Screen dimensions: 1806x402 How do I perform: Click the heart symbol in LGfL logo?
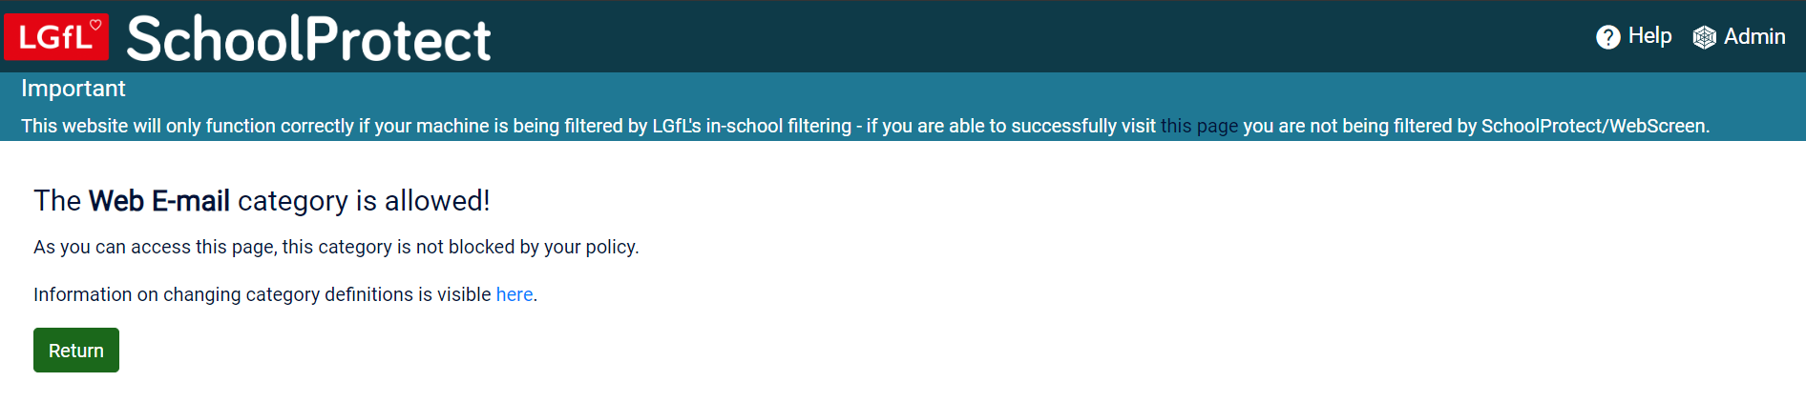tap(95, 25)
